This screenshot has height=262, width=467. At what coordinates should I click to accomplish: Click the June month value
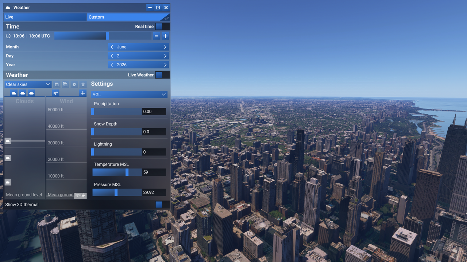pos(122,47)
